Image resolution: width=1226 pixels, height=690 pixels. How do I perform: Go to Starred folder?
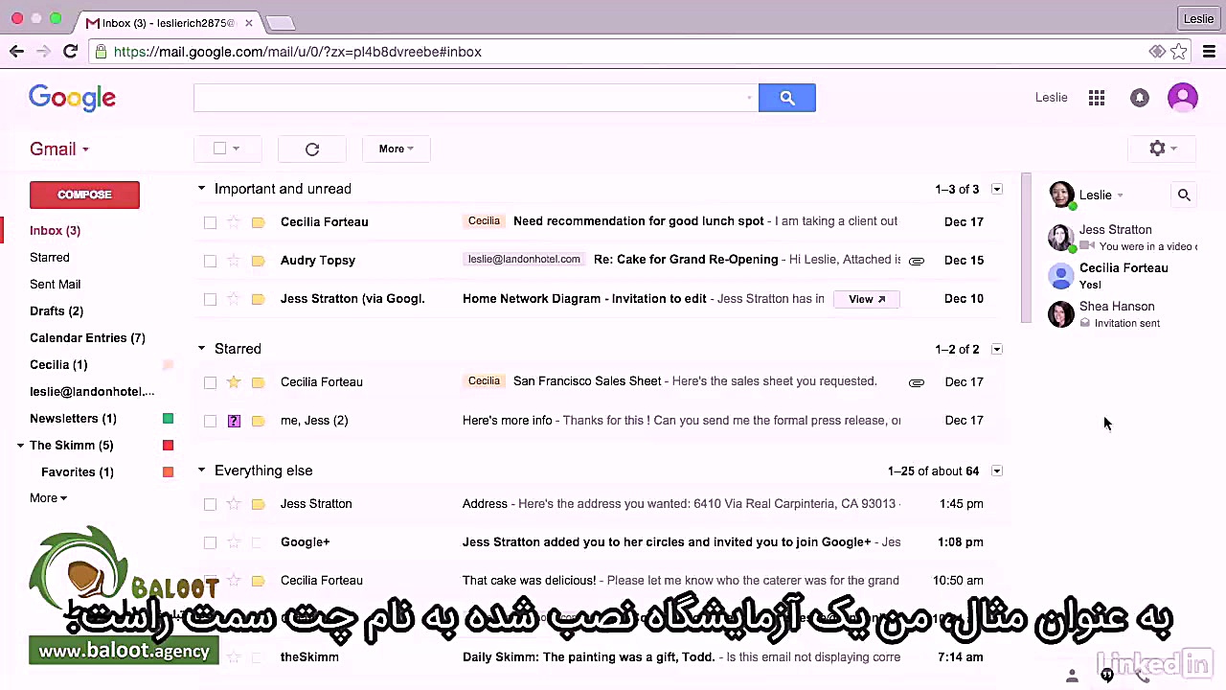(x=50, y=258)
